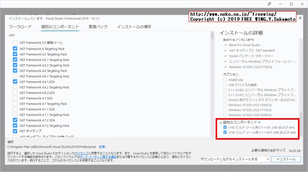Check .NET Framework 3.5 開発ツール
Screen dimensions: 308x172
[15, 43]
